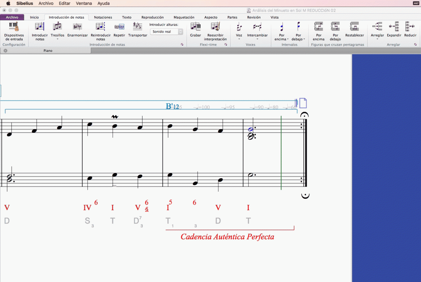
Task: Click the Restablecer cross-staff icon
Action: coord(354,27)
